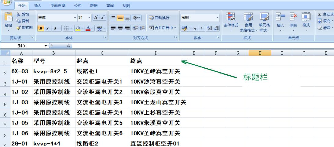This screenshot has width=334, height=147.
Task: Toggle Italic formatting
Action: pos(48,28)
